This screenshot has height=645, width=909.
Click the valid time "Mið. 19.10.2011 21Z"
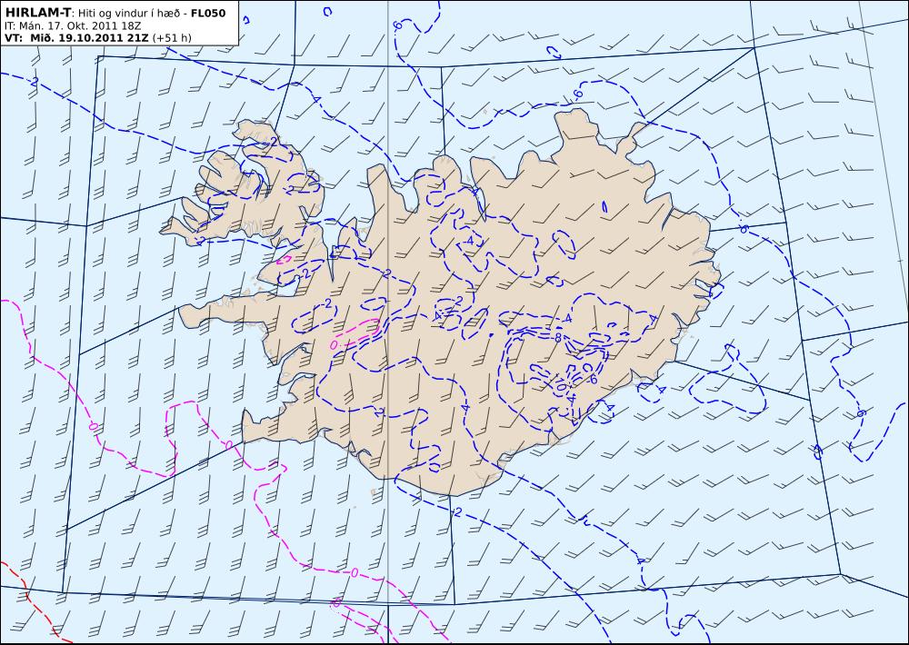tap(90, 38)
